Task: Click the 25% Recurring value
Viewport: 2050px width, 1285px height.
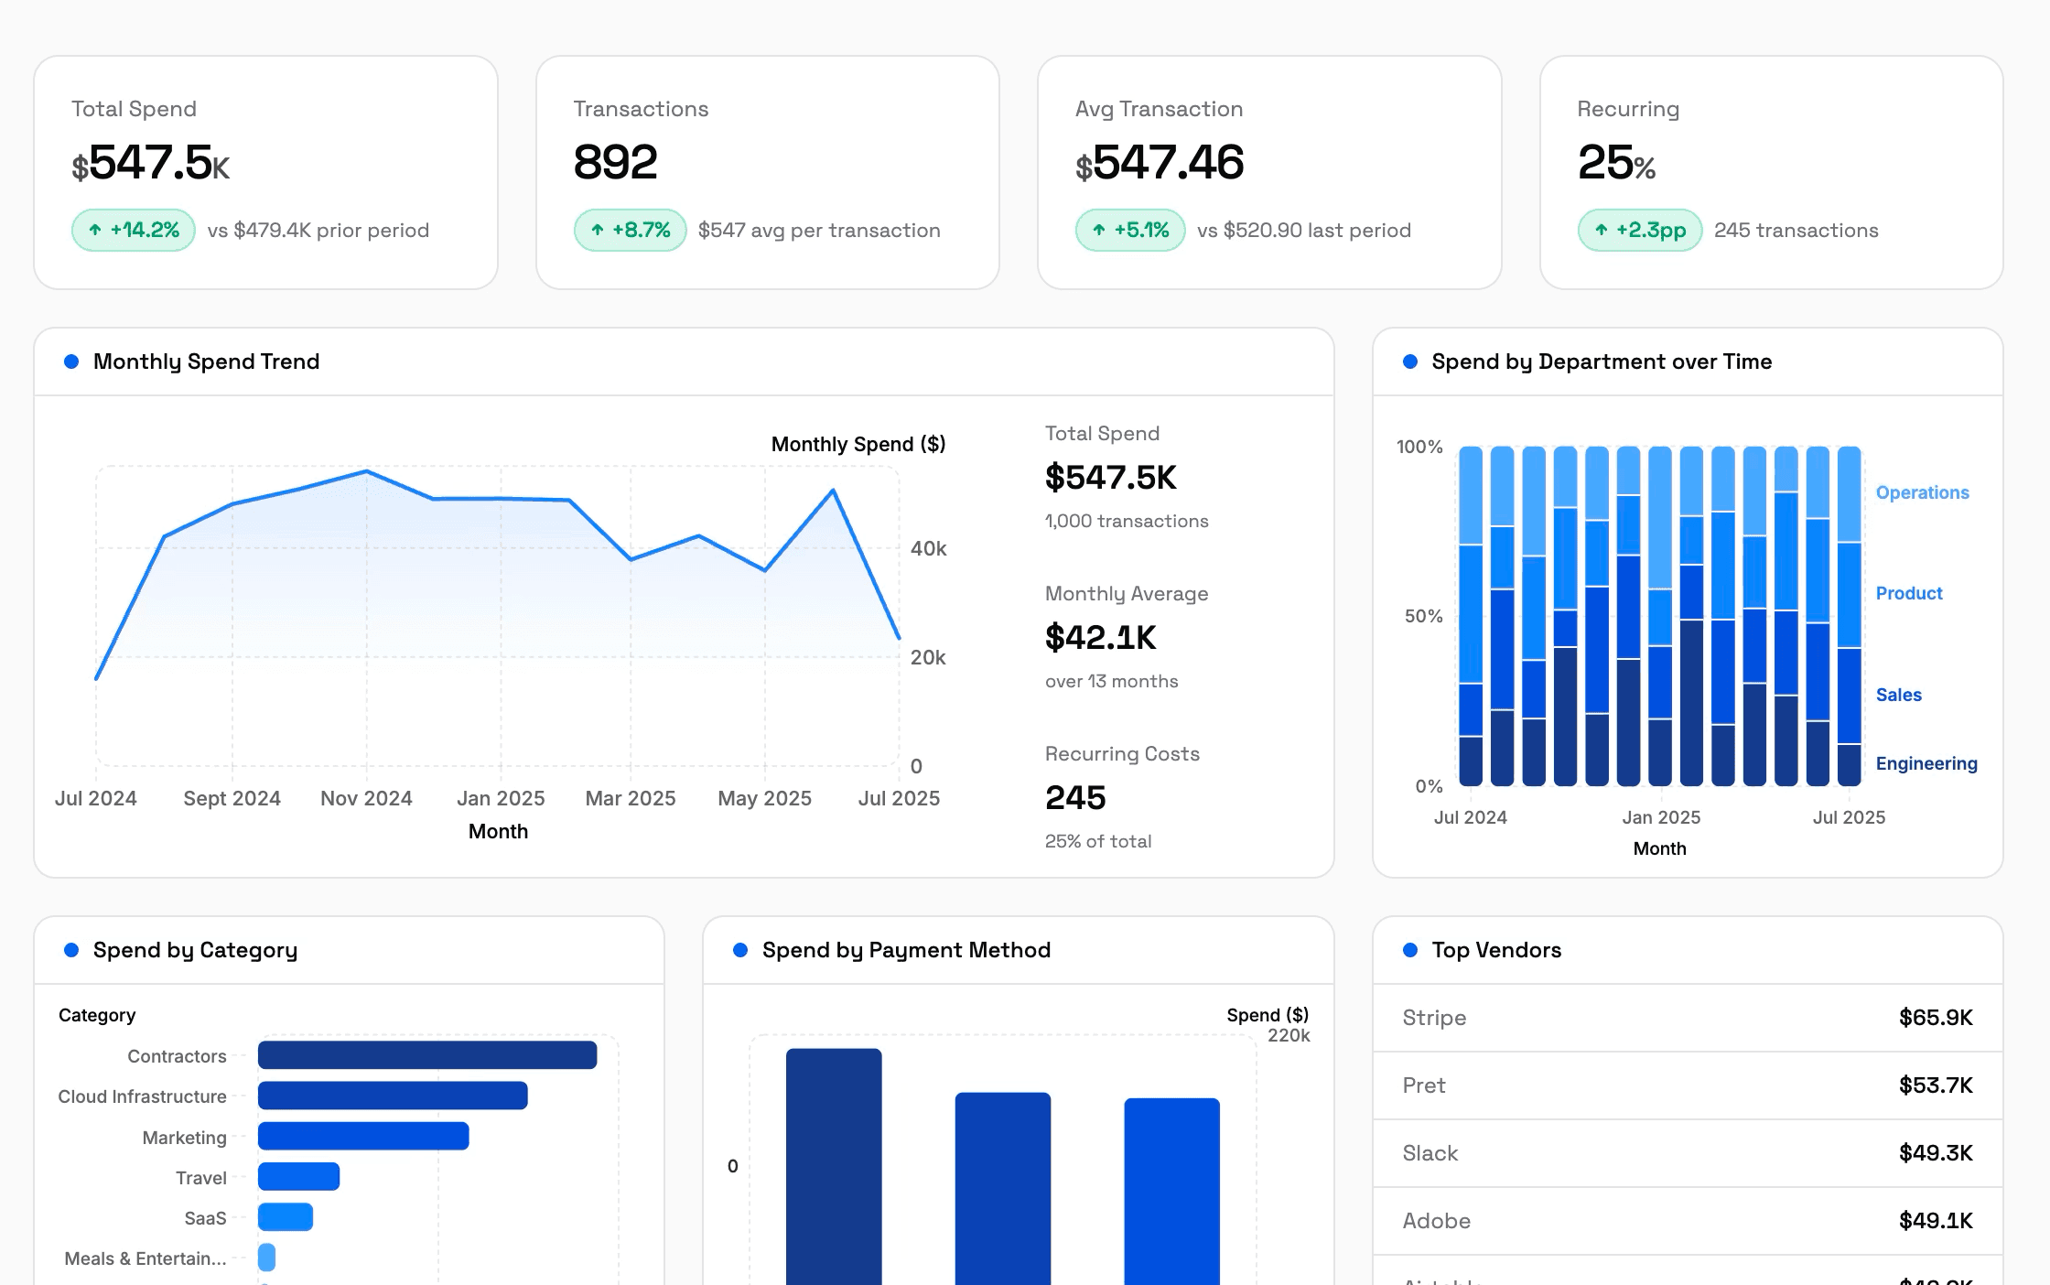Action: point(1616,163)
